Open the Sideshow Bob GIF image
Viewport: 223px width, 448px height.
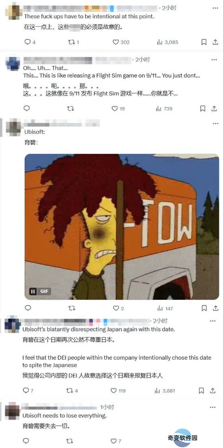tap(122, 227)
